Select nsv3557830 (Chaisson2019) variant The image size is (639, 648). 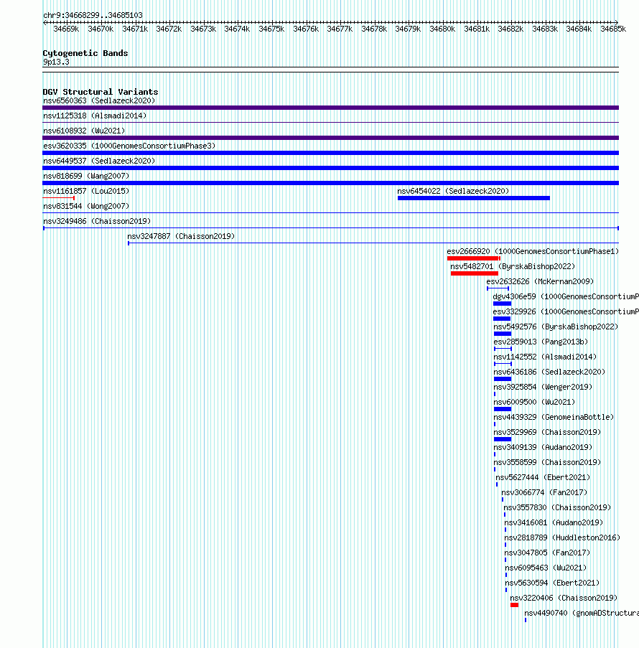click(x=558, y=508)
